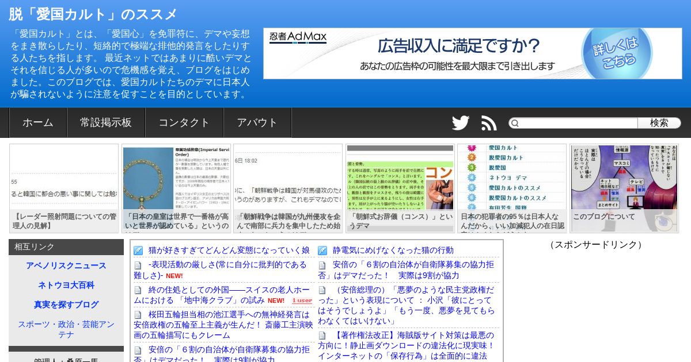Click the (スポンサードリンク) label
Image resolution: width=691 pixels, height=362 pixels.
(595, 245)
